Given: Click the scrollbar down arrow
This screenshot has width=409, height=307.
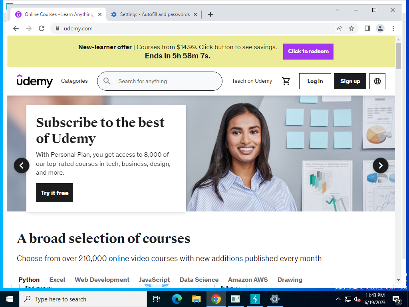Looking at the screenshot, I should 398,280.
